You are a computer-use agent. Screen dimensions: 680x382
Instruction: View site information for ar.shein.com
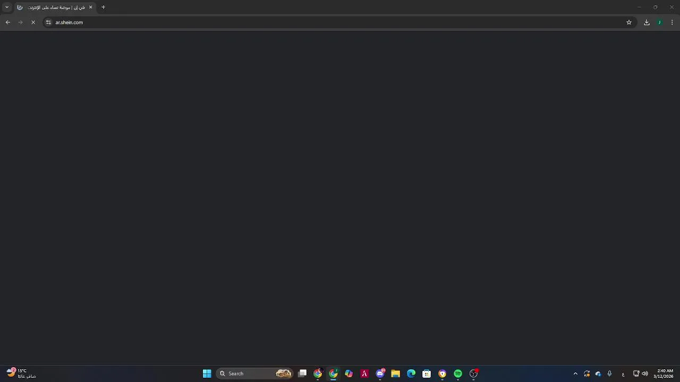[48, 22]
